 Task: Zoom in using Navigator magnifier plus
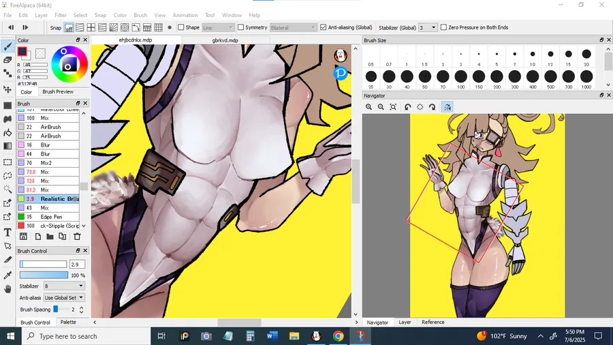(x=368, y=107)
